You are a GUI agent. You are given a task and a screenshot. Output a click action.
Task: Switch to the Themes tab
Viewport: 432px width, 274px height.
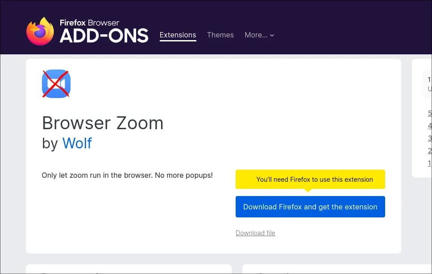click(x=220, y=35)
